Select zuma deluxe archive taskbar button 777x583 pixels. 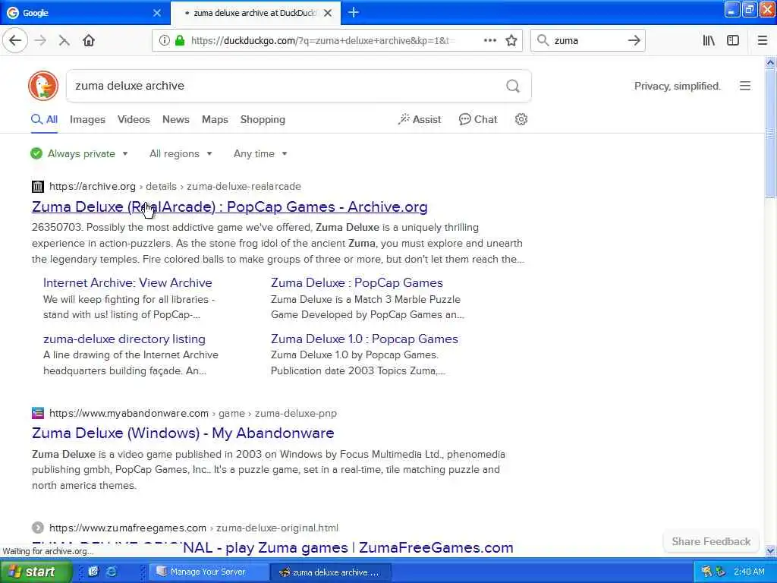tap(331, 572)
